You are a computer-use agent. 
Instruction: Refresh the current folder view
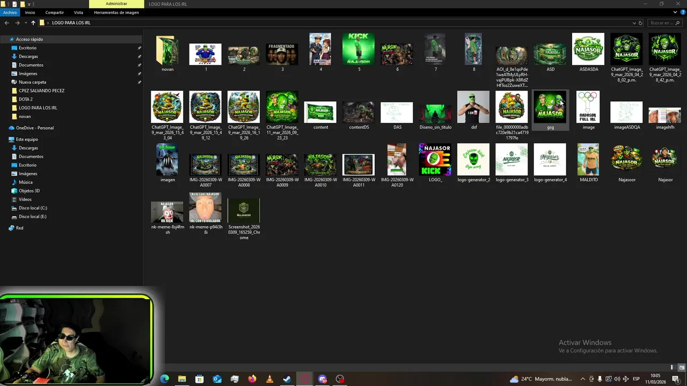[x=640, y=23]
